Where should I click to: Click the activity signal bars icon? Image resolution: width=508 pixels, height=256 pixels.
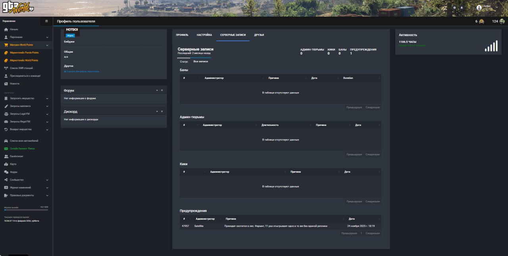(x=491, y=46)
